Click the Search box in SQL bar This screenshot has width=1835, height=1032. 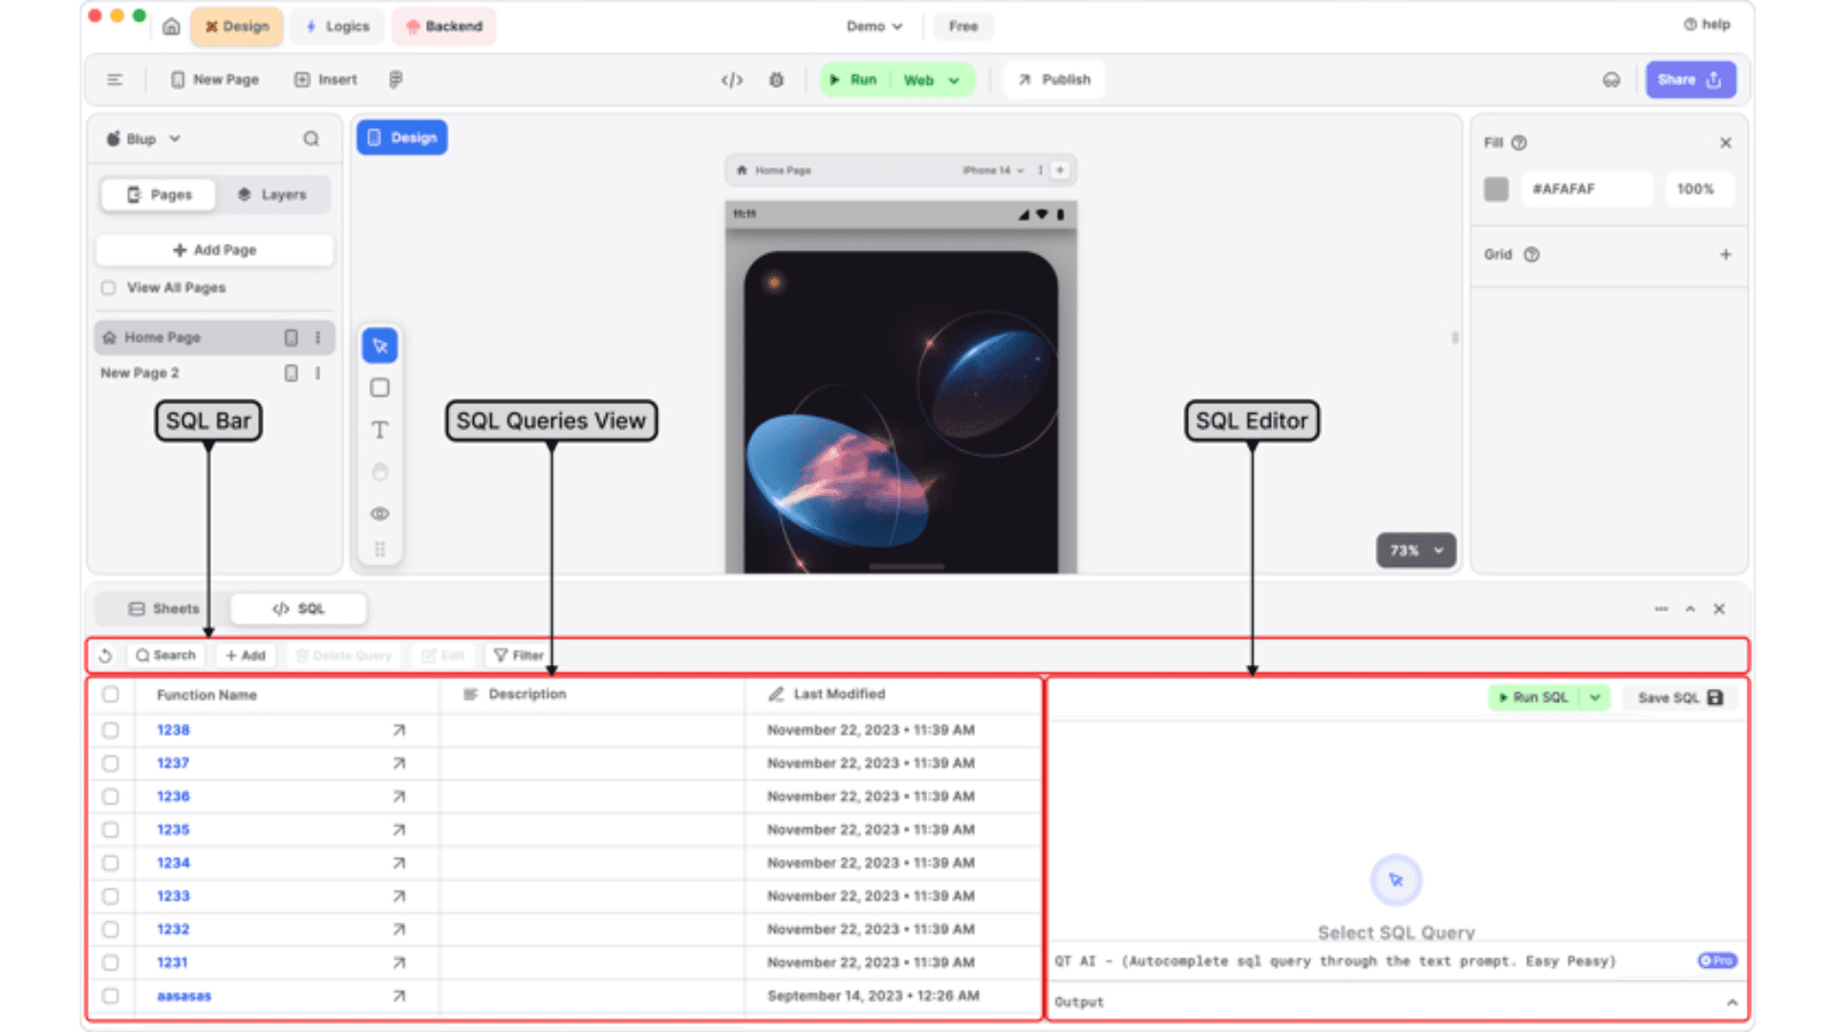166,656
